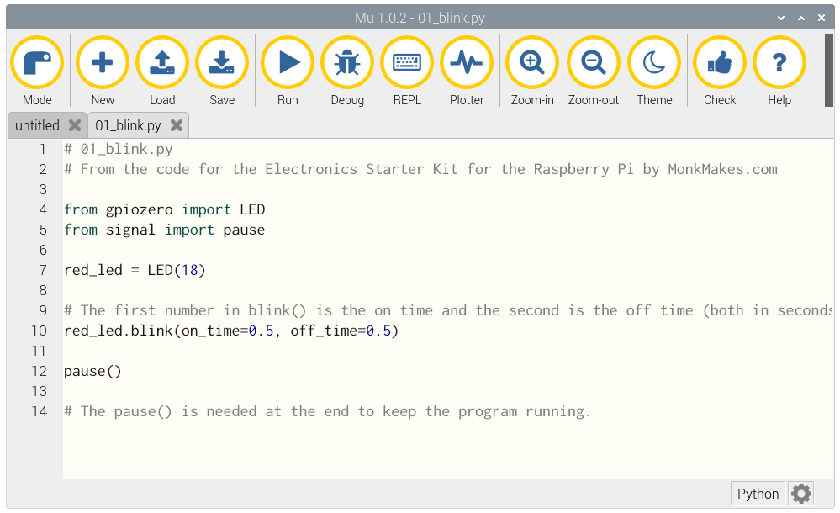Image resolution: width=840 pixels, height=513 pixels.
Task: Start the Debug tool
Action: pos(347,63)
